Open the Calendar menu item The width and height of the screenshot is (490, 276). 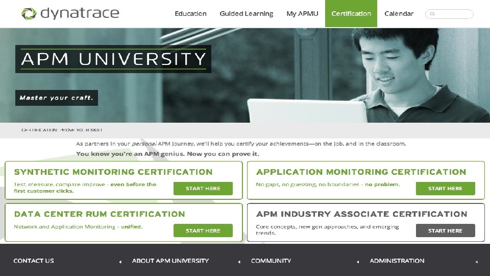tap(399, 14)
